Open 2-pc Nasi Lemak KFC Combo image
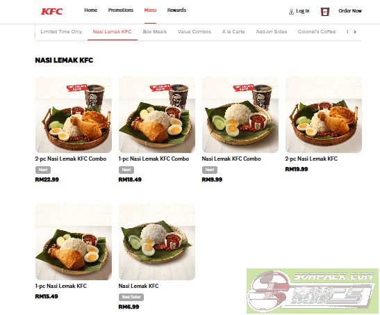The image size is (380, 315). (x=74, y=115)
